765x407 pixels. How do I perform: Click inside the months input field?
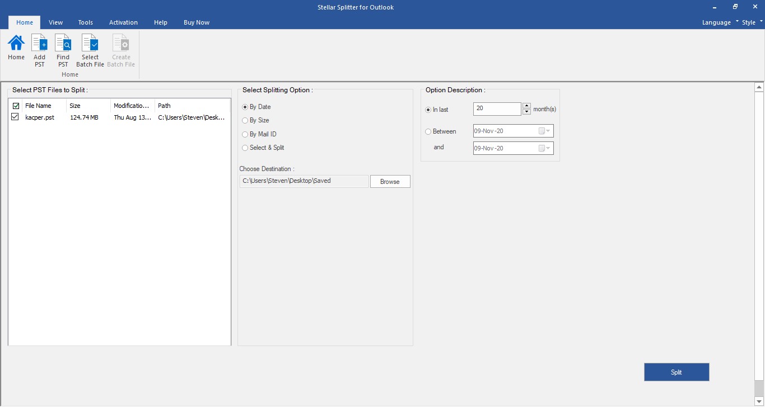click(496, 108)
